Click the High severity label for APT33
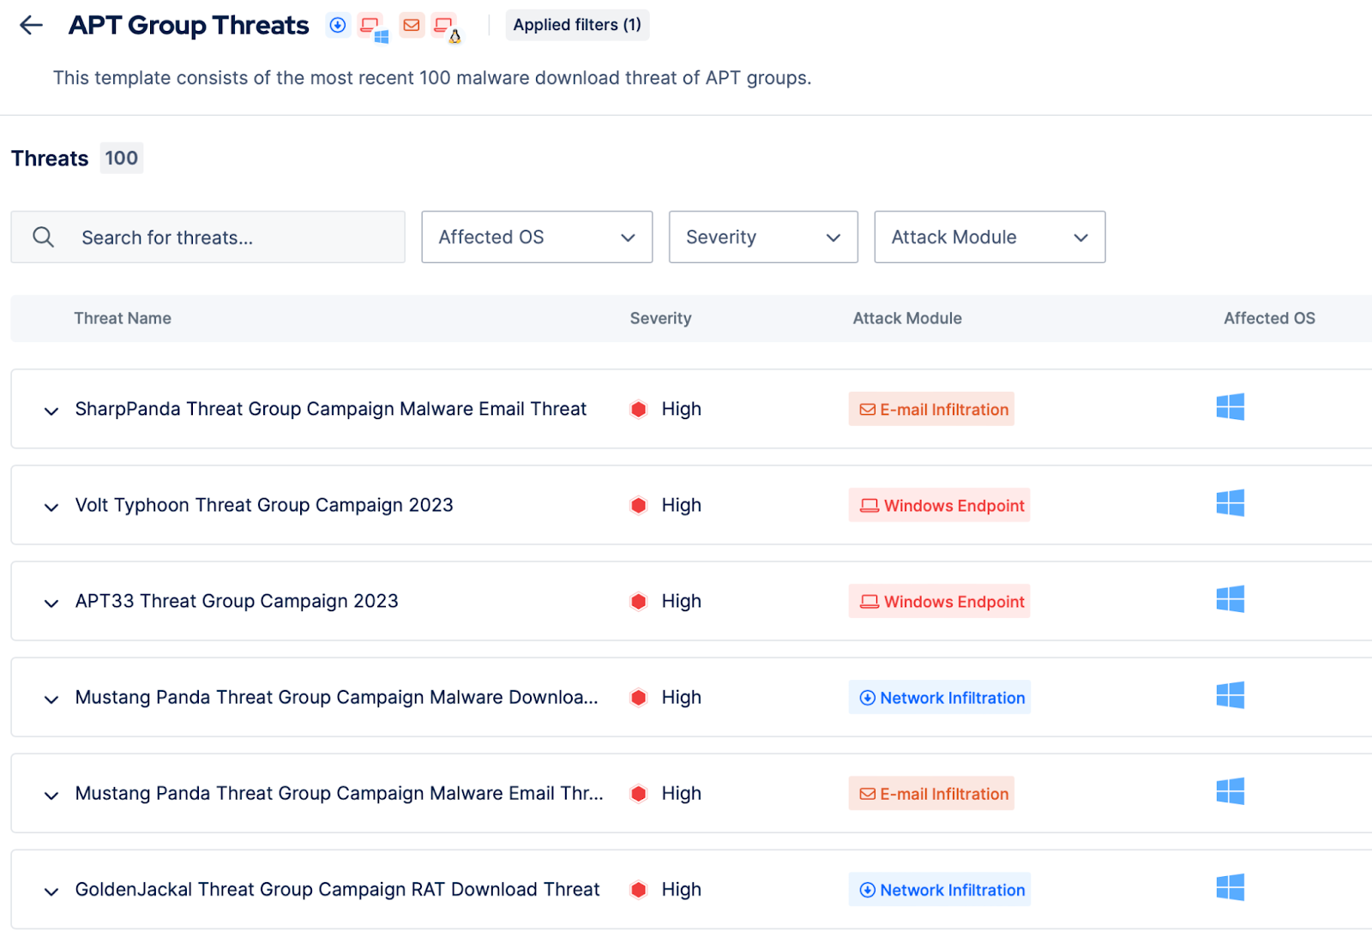 click(682, 601)
